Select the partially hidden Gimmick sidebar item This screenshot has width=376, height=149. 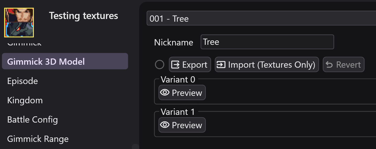pyautogui.click(x=24, y=44)
